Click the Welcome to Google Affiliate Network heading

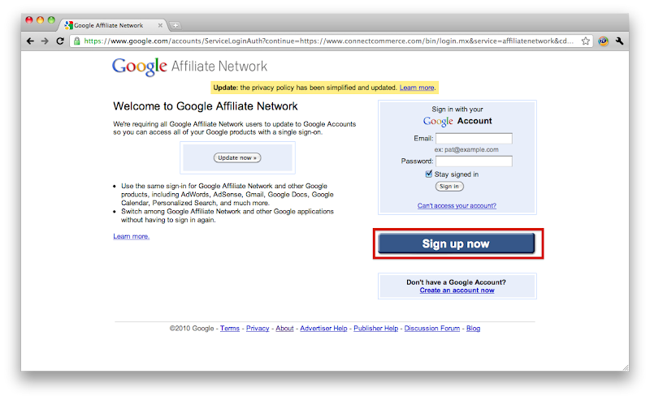206,106
